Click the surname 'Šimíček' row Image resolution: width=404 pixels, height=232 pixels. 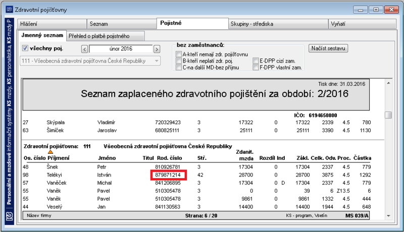[x=55, y=131]
